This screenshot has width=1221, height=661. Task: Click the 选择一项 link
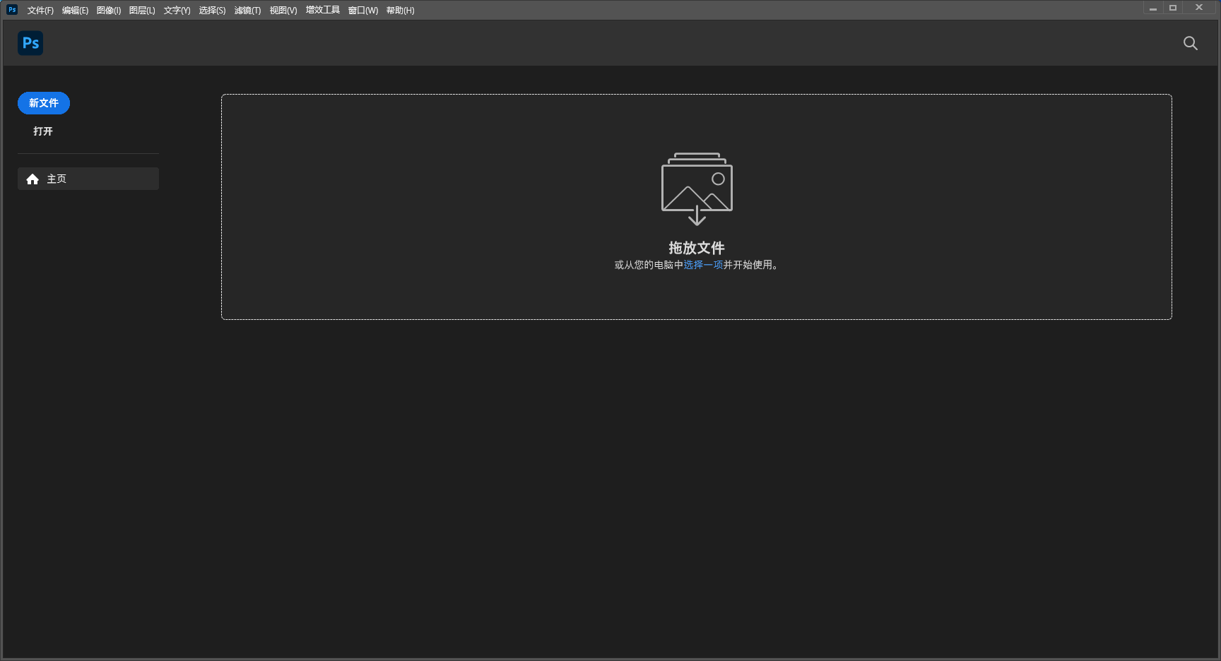[x=703, y=265]
